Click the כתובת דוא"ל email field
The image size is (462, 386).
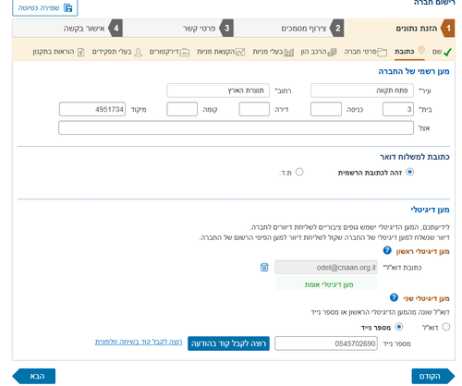coord(326,267)
